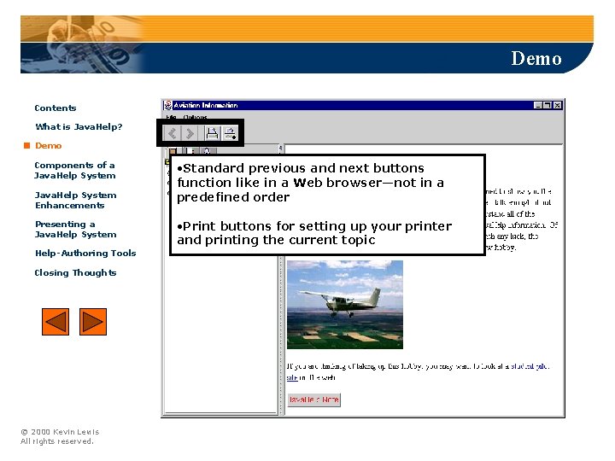The width and height of the screenshot is (615, 461).
Task: Click the Aviation Information window title icon
Action: point(168,105)
